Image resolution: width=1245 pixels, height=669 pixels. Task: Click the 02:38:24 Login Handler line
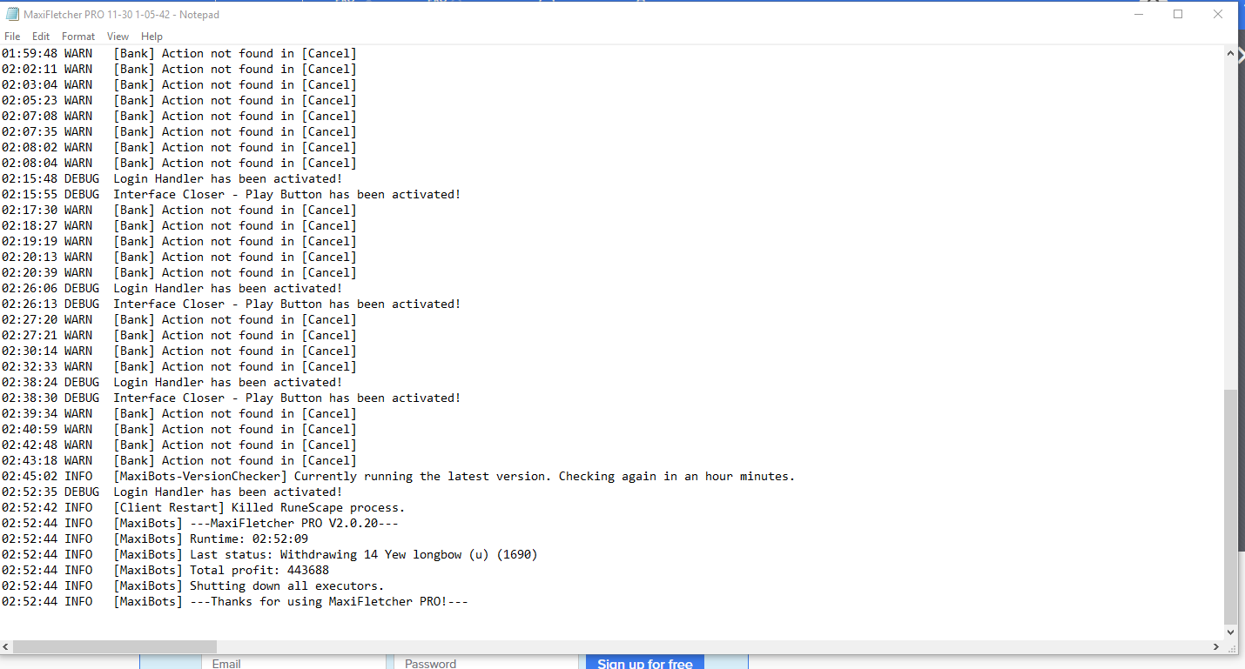coord(172,382)
